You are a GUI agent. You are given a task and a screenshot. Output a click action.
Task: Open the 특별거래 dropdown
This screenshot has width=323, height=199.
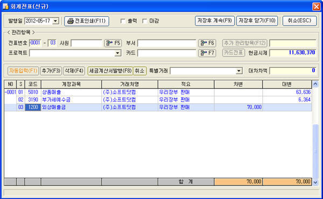click(238, 71)
